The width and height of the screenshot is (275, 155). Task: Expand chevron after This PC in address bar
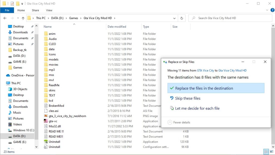48,18
